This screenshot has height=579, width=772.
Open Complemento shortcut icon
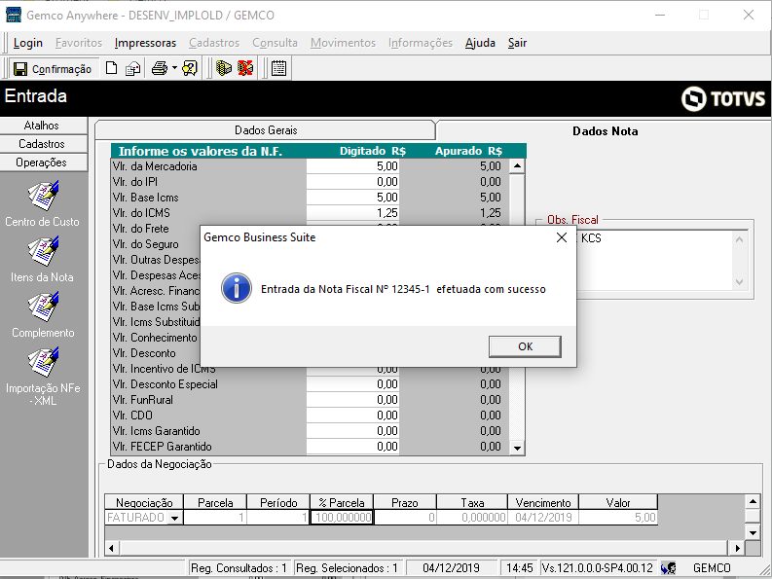click(x=43, y=307)
